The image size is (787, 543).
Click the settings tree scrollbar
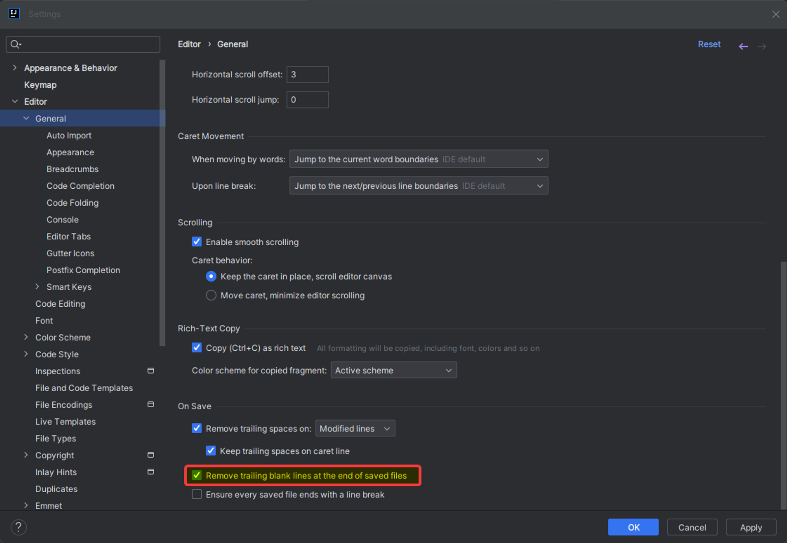click(162, 202)
